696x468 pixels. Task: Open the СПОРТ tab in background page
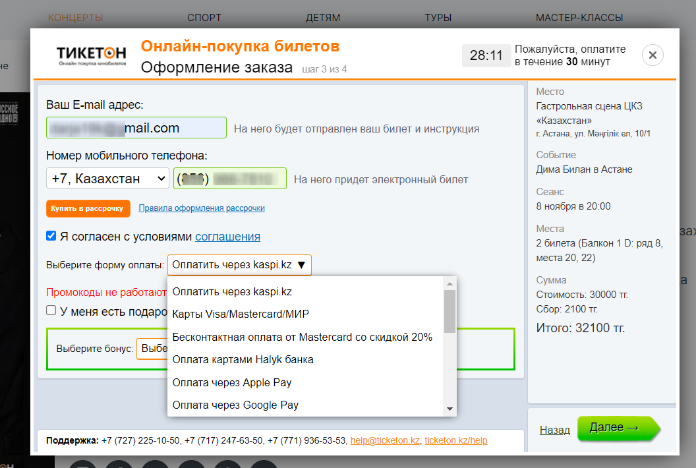(204, 18)
